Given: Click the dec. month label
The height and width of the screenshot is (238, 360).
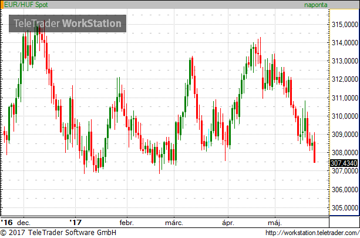Looking at the screenshot, I should point(23,223).
